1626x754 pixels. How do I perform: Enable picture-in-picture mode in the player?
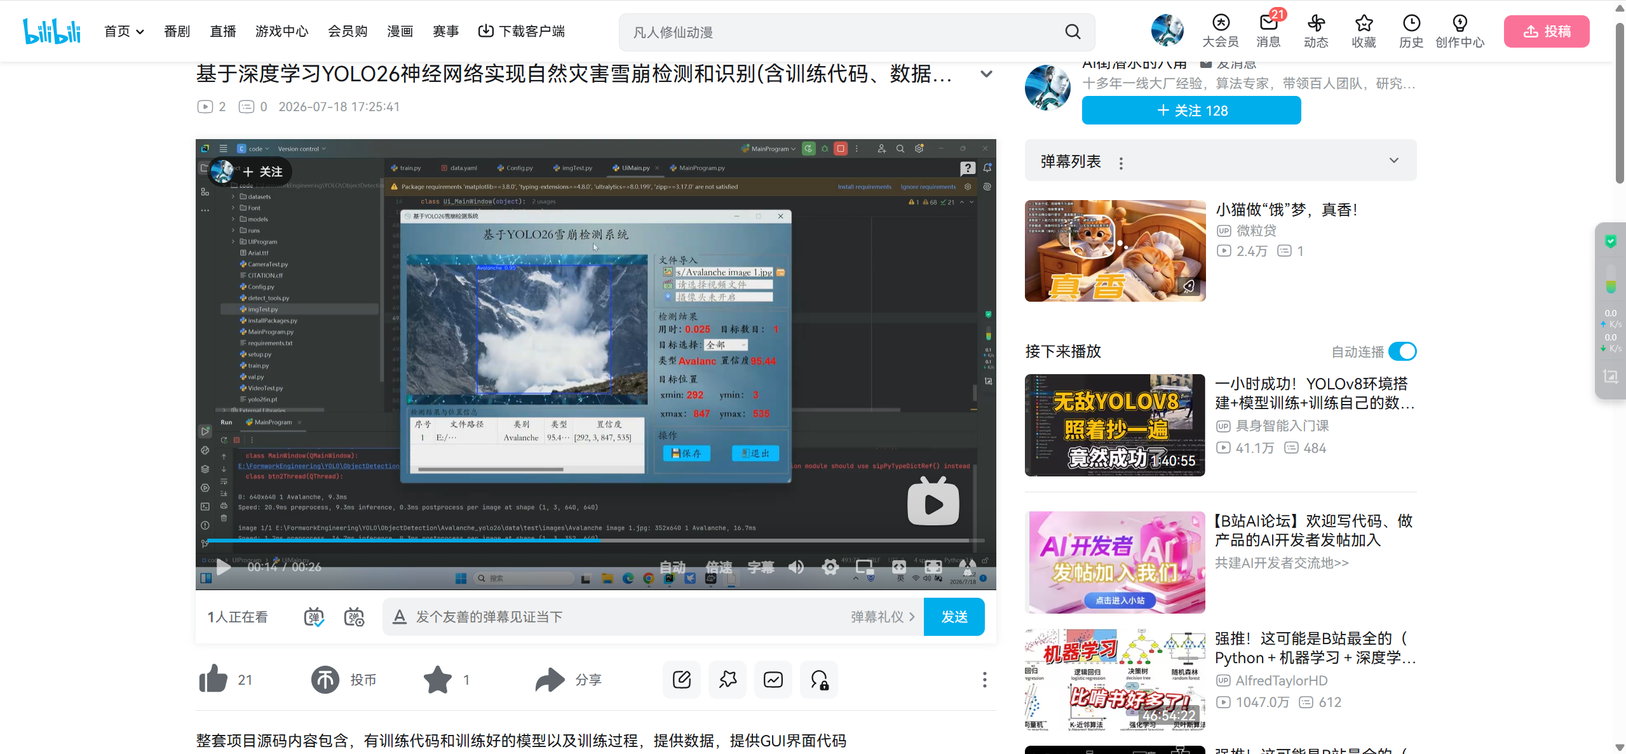click(x=865, y=567)
